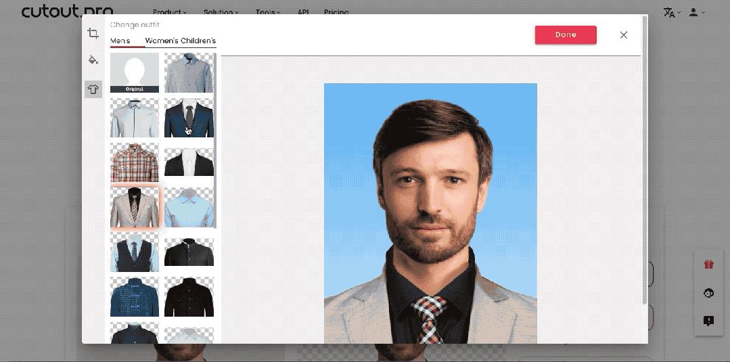Switch to the Women's outfit tab
The height and width of the screenshot is (362, 730).
point(161,41)
